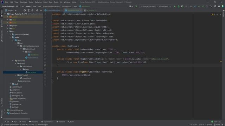Screen dimensions: 225x126
Task: Open the Build tool window
Action: [71, 122]
